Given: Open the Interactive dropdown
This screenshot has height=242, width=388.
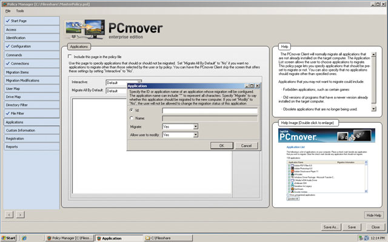Looking at the screenshot, I should click(x=124, y=82).
